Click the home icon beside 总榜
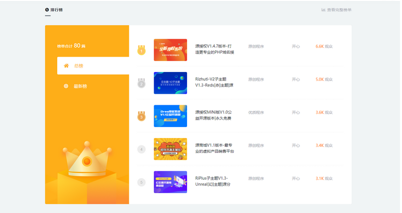This screenshot has width=402, height=213. coord(66,66)
